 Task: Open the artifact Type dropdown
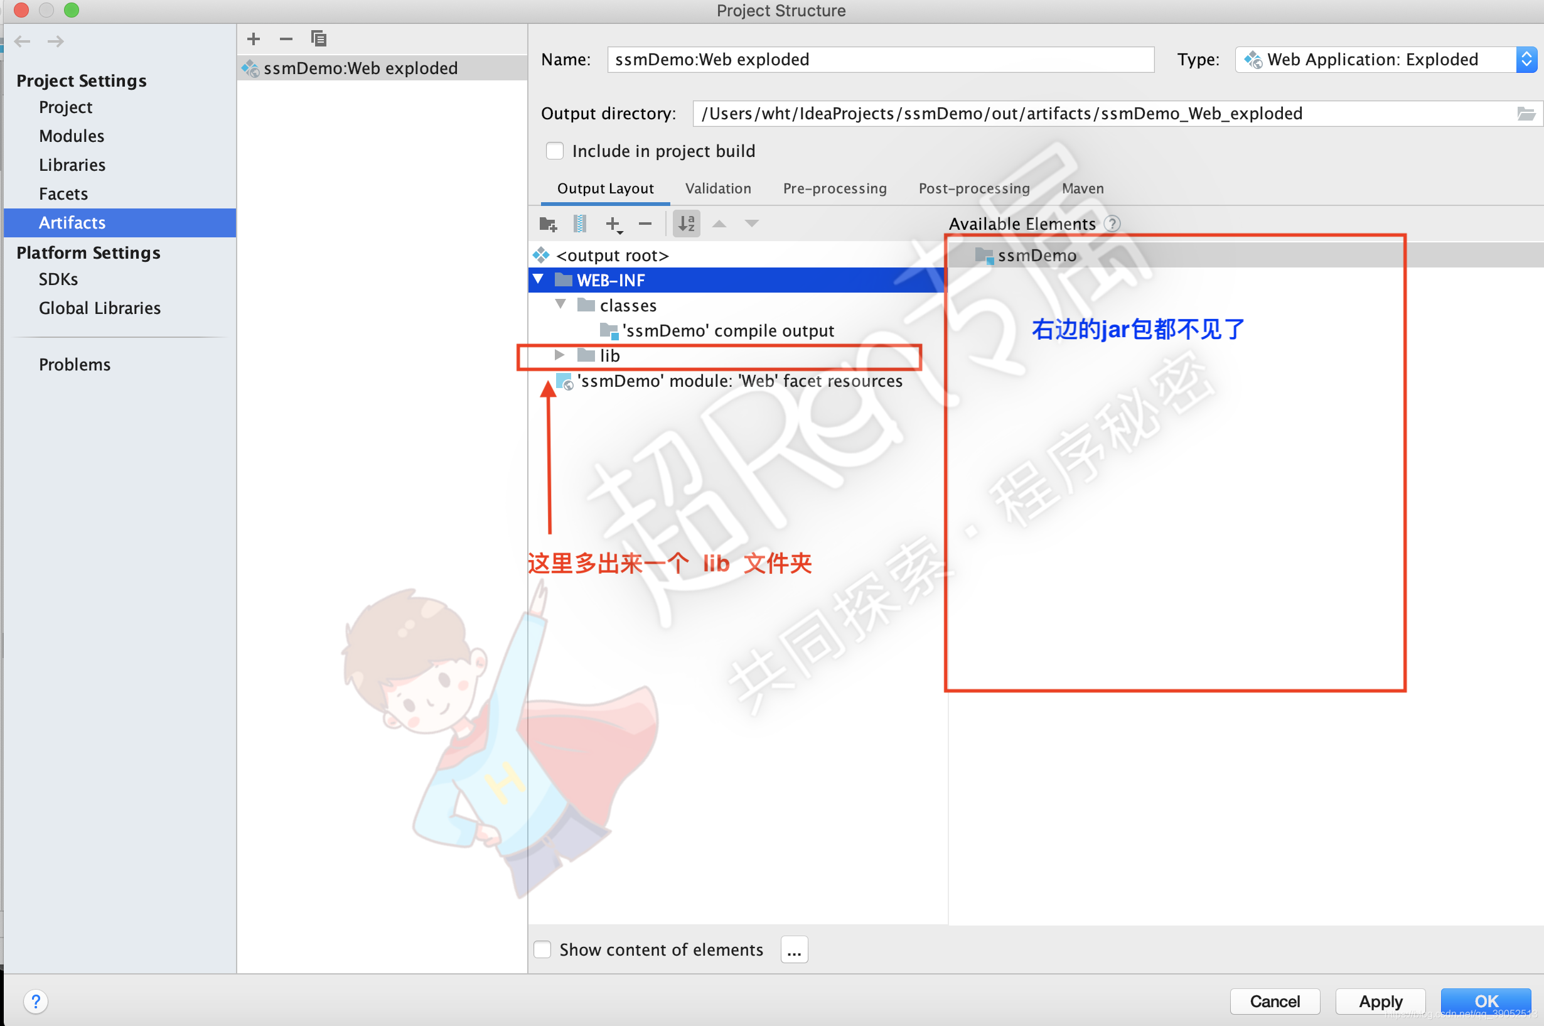(1385, 60)
